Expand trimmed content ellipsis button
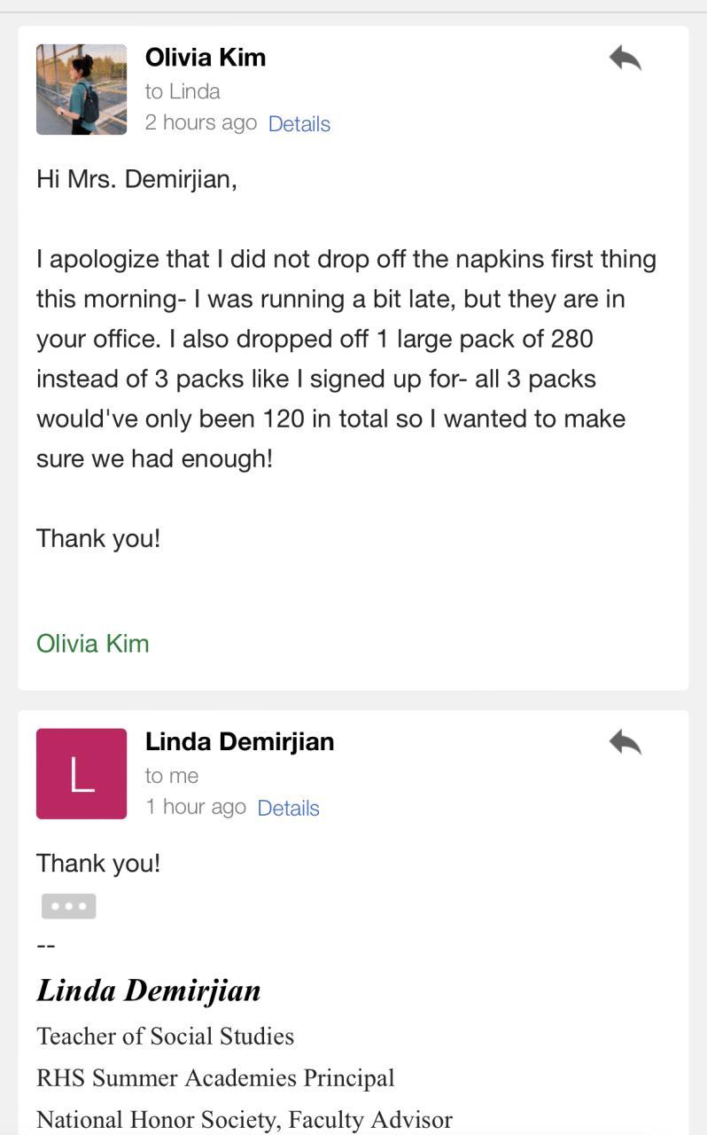Screen dimensions: 707x1135 (x=68, y=906)
